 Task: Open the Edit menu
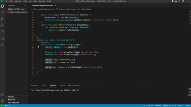coord(11,1)
